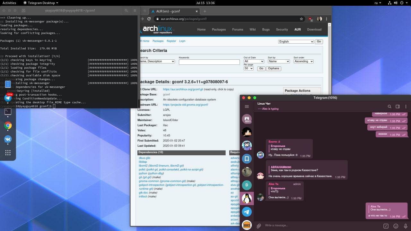
Task: Open the chat with the letter D avatar
Action: point(247,185)
